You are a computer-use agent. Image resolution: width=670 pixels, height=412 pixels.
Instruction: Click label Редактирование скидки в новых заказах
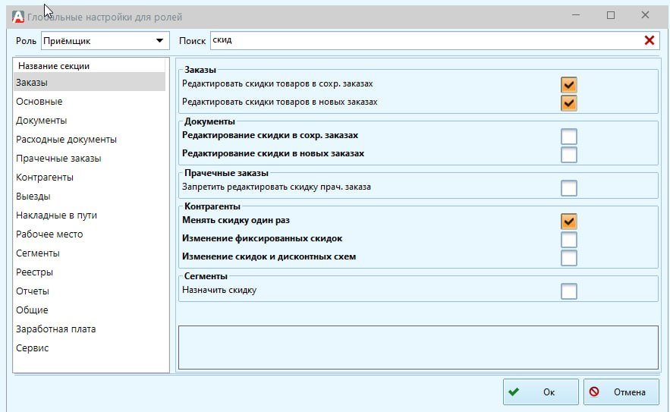pos(273,153)
